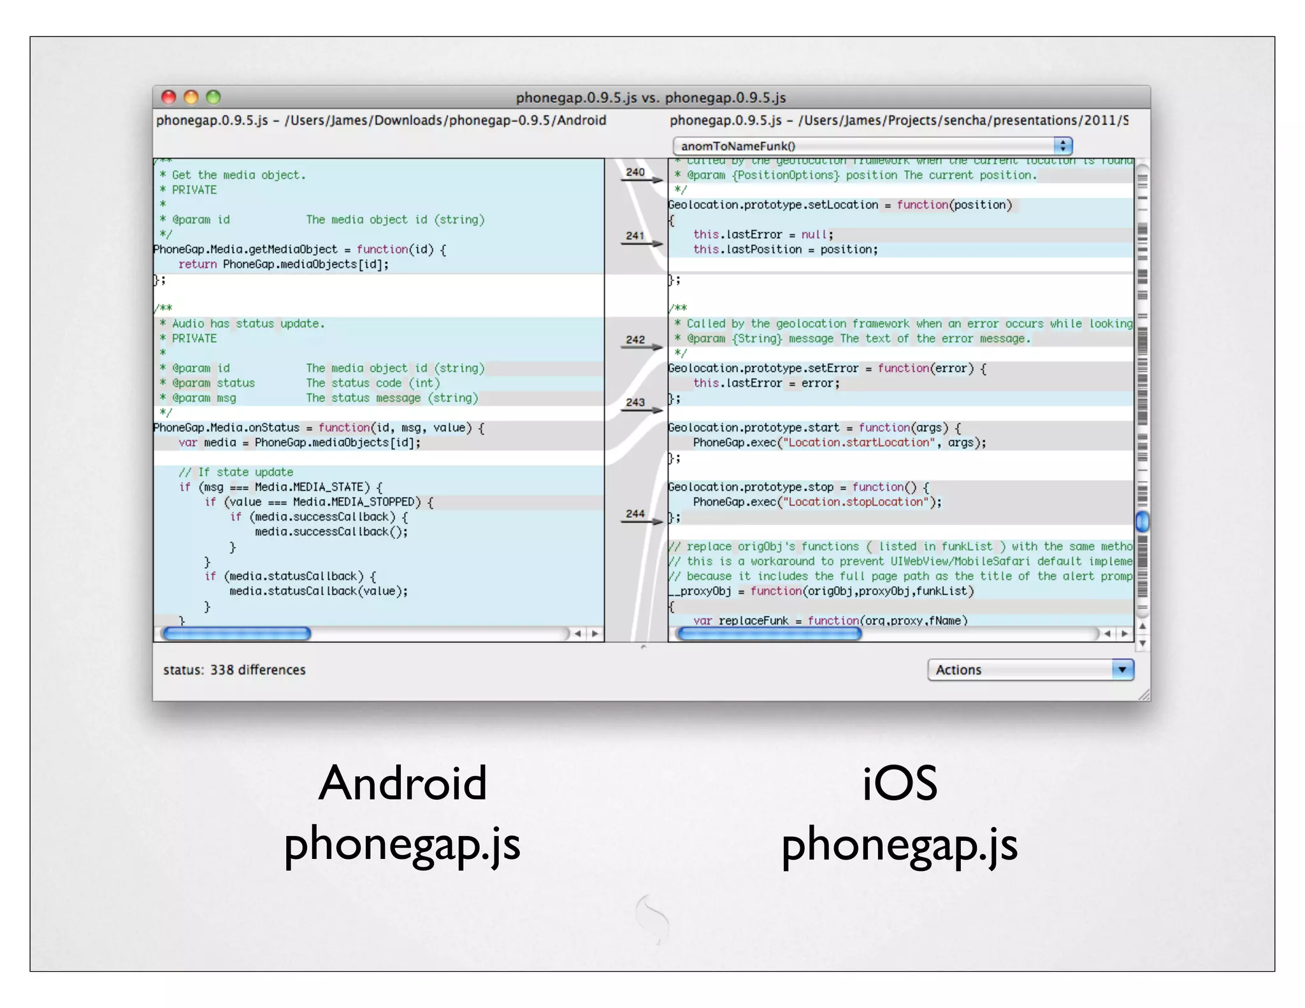This screenshot has width=1305, height=1008.
Task: Click the left pane horizontal scrollbar thumb
Action: 236,633
